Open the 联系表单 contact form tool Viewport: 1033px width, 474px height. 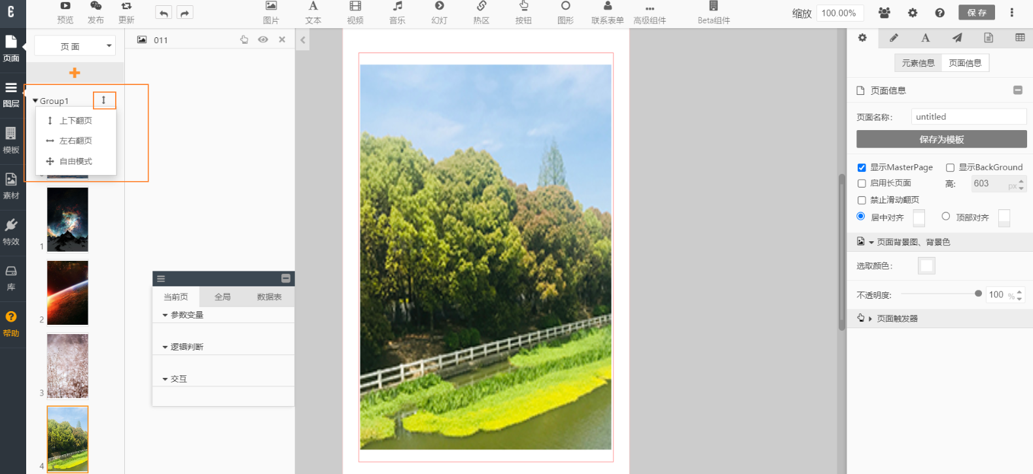click(607, 12)
